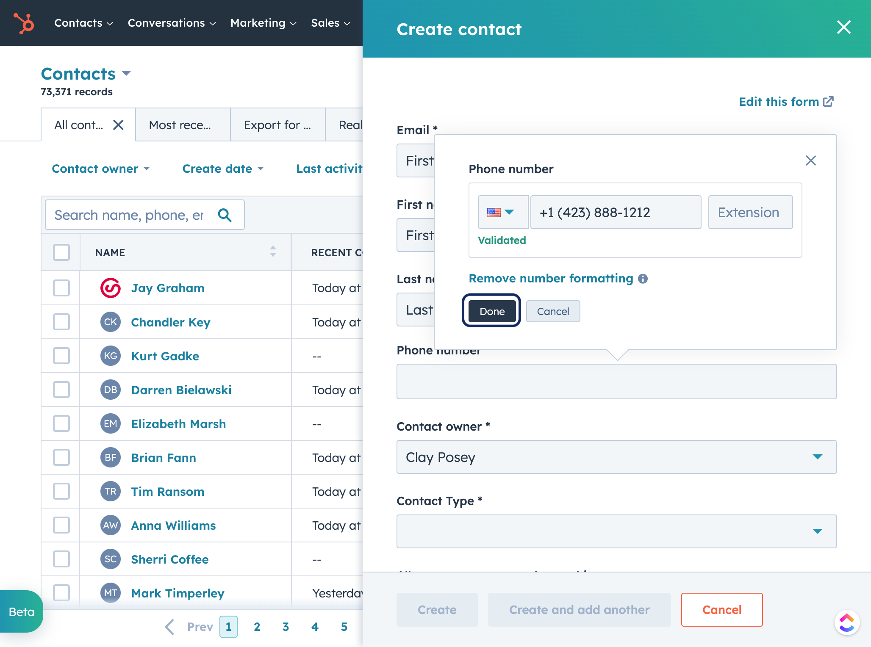The height and width of the screenshot is (647, 871).
Task: Click the Extension input field
Action: (750, 212)
